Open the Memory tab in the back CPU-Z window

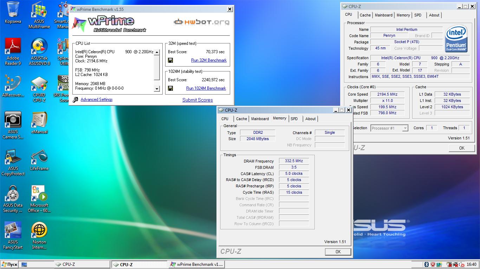point(403,15)
